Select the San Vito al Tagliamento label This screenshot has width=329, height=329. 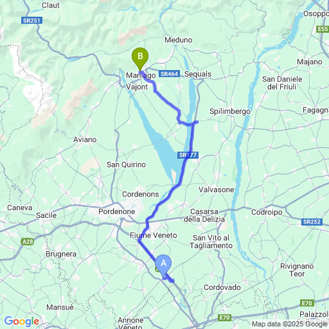pyautogui.click(x=211, y=242)
